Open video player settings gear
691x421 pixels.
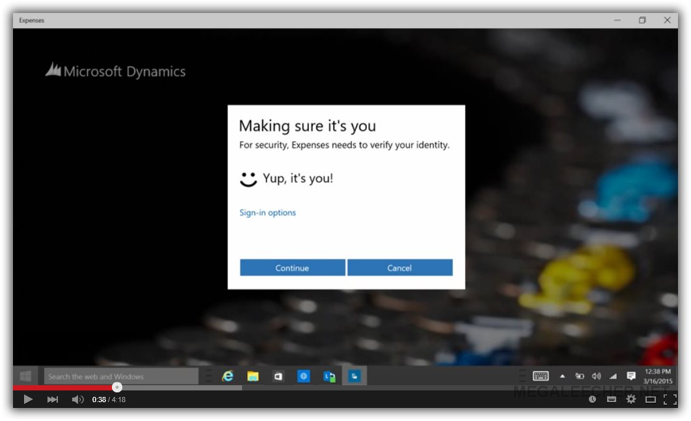point(631,400)
